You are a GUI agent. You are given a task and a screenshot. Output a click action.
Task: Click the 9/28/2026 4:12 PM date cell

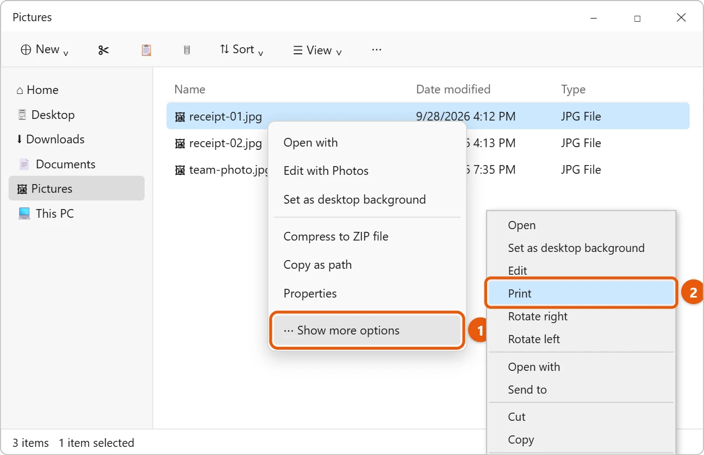[466, 117]
